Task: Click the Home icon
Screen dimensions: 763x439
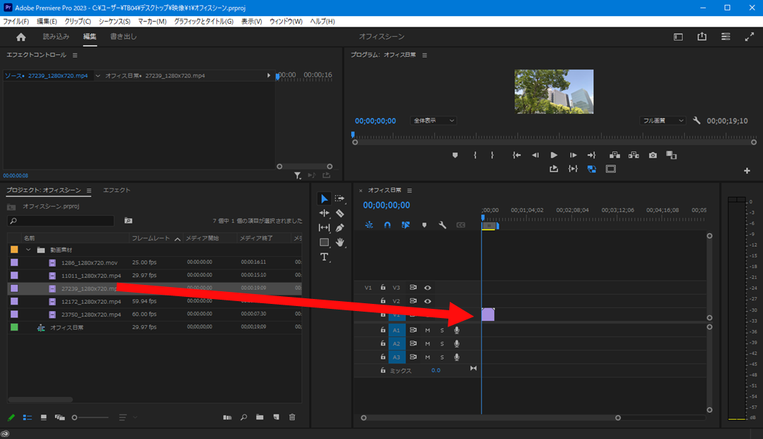Action: tap(21, 37)
